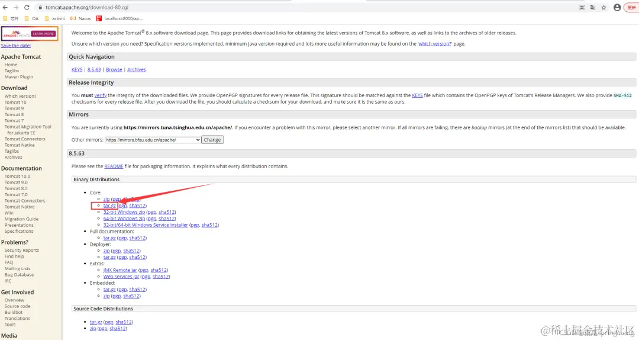Bookmark page with star icon

click(x=603, y=7)
